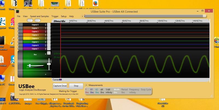Image resolution: width=219 pixels, height=110 pixels.
Task: Select the red Digital 2 channel label
Action: tap(35, 31)
